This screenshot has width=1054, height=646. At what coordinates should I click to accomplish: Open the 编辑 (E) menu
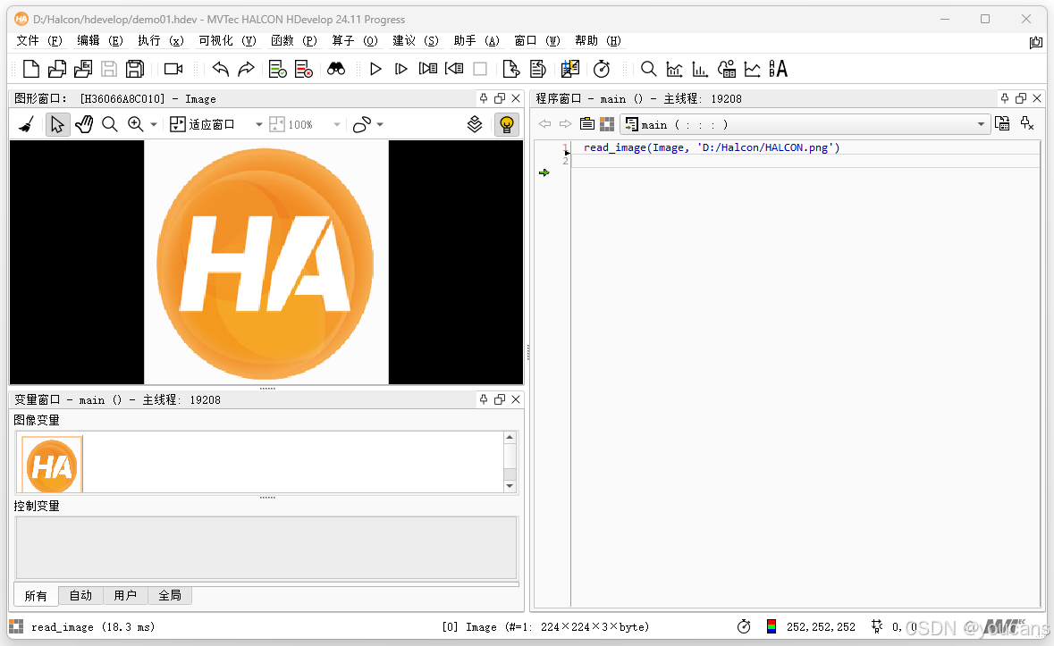tap(99, 40)
